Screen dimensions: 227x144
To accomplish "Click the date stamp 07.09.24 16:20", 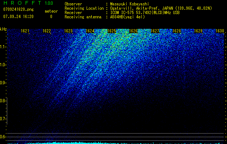I will [x=18, y=17].
